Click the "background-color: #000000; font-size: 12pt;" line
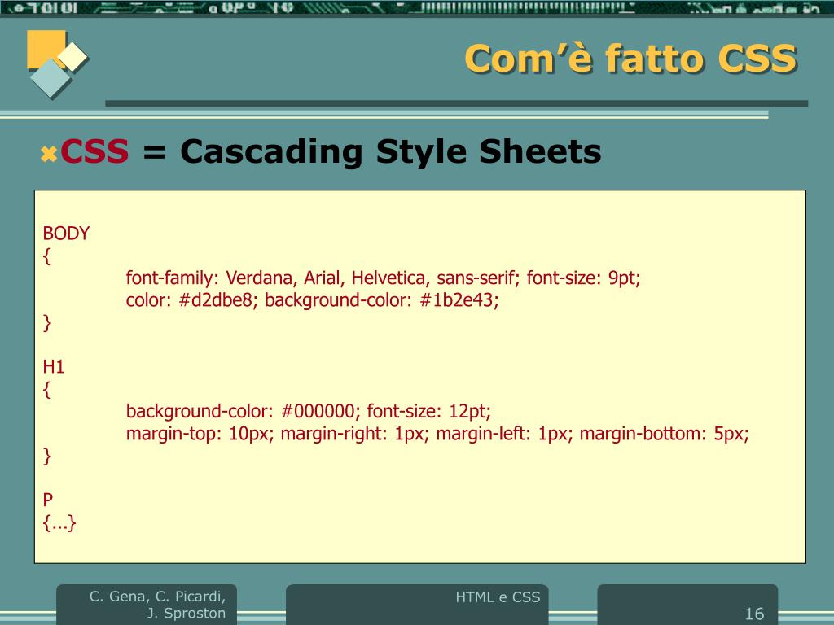 (309, 411)
